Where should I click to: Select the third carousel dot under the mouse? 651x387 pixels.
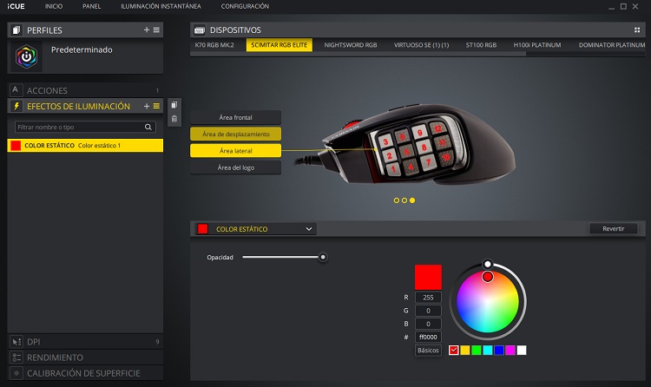(412, 200)
